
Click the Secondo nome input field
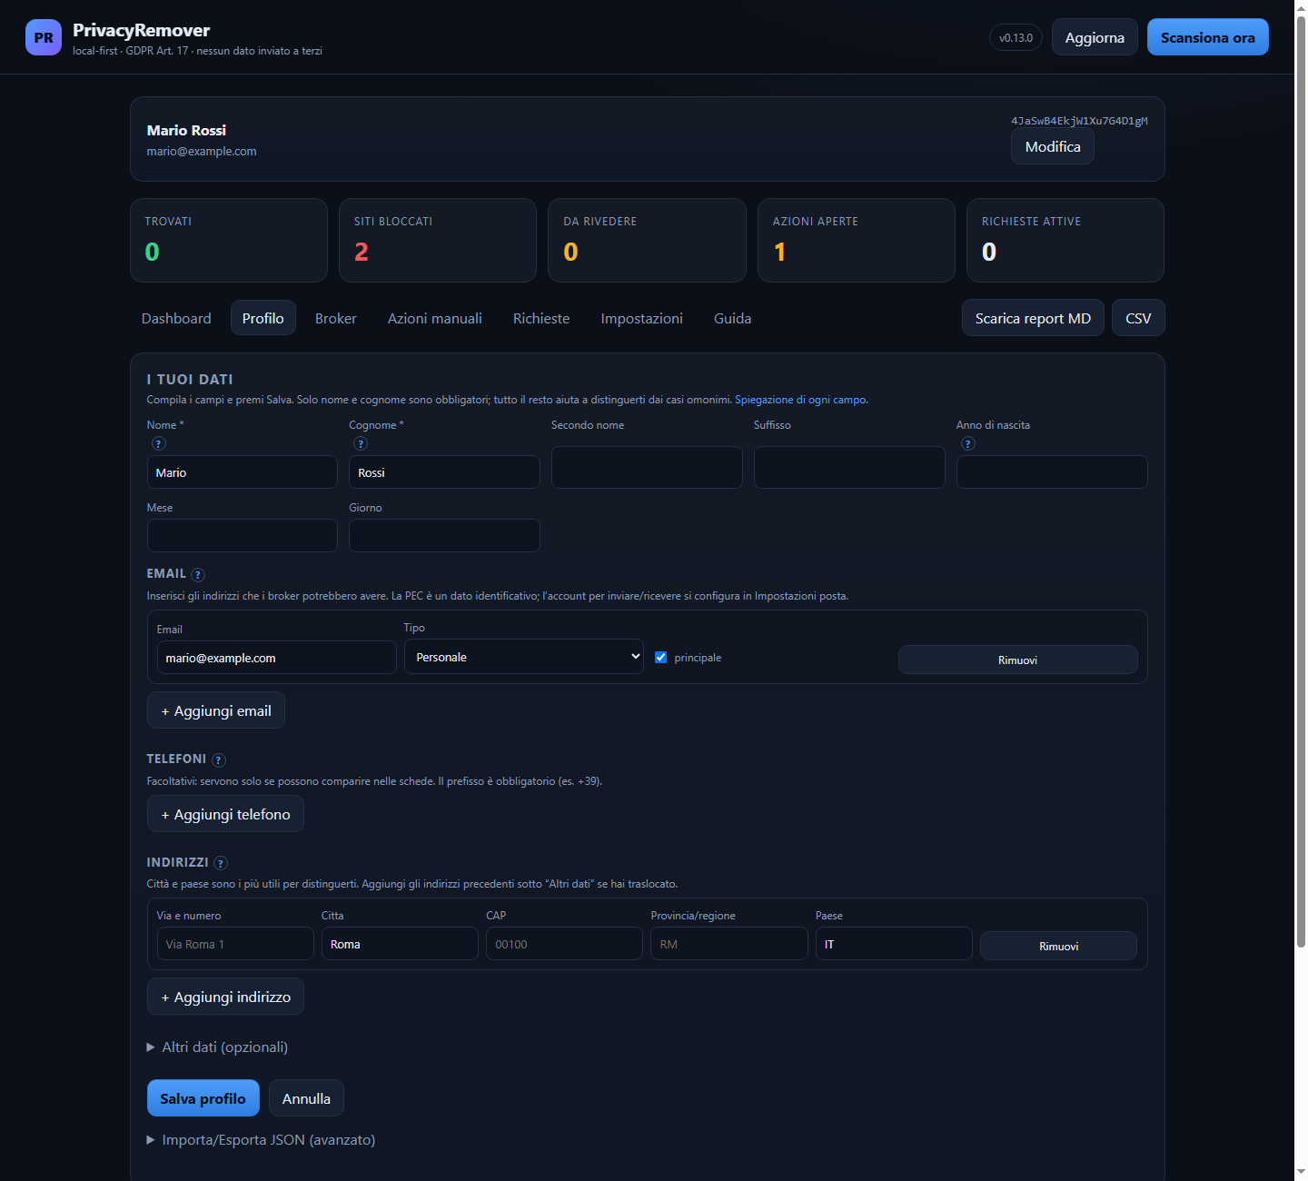(647, 468)
